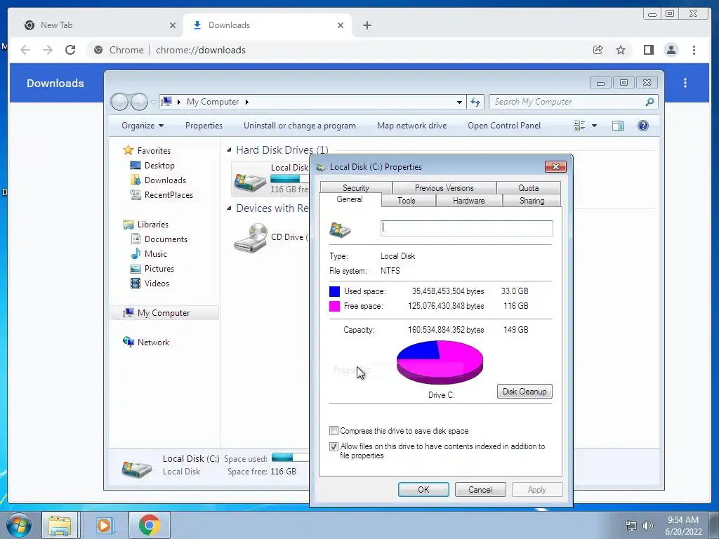Open Explorer help question mark icon
The width and height of the screenshot is (719, 539).
click(x=643, y=126)
